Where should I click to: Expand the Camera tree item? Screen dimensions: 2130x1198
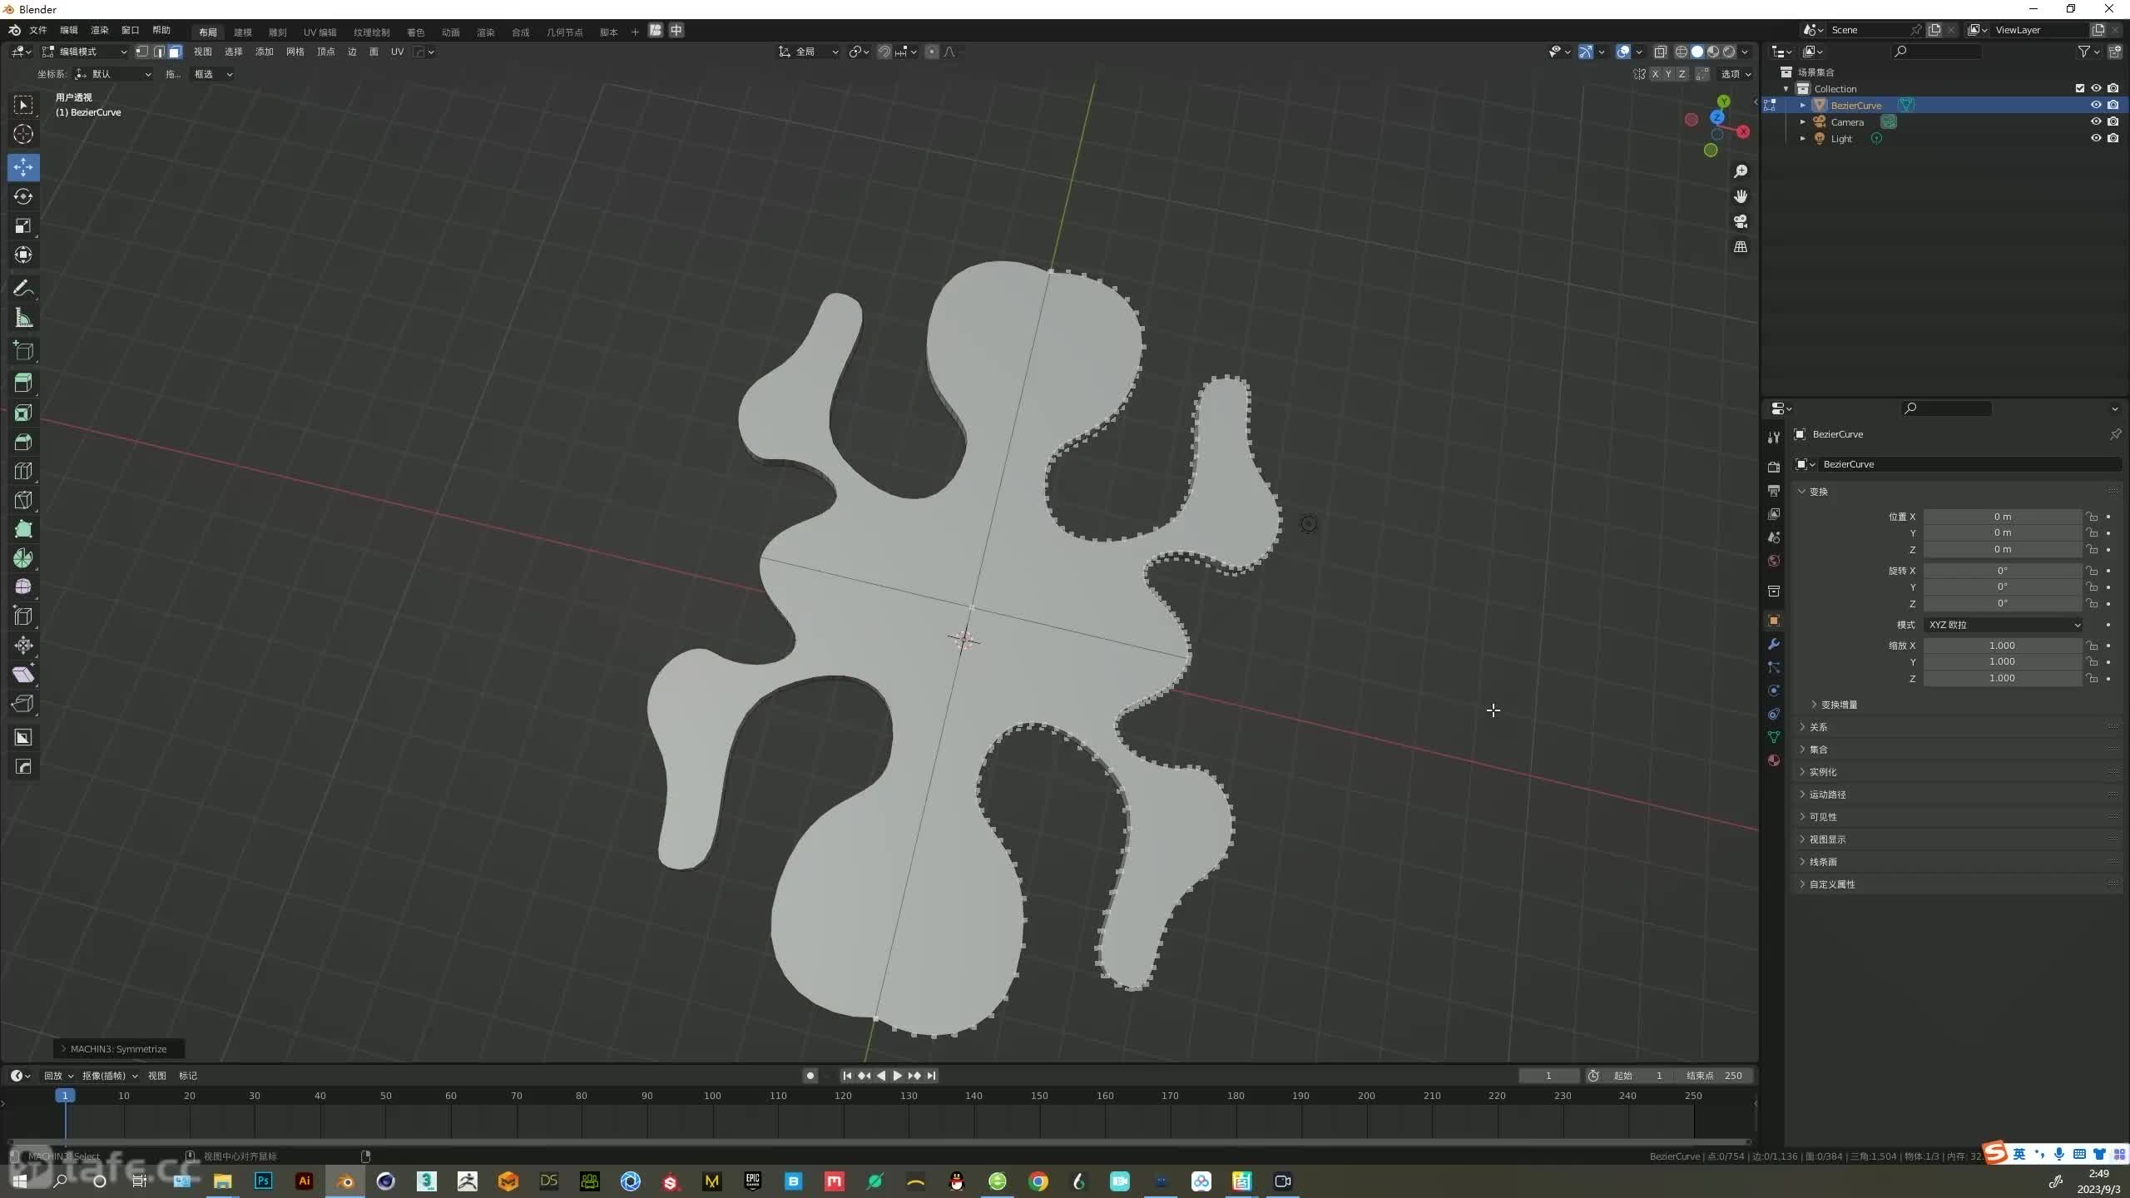tap(1802, 121)
